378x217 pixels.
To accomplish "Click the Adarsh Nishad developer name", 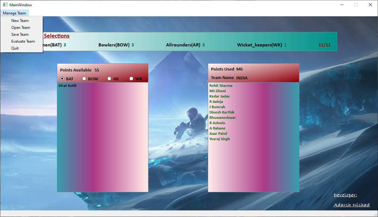I will [x=352, y=205].
